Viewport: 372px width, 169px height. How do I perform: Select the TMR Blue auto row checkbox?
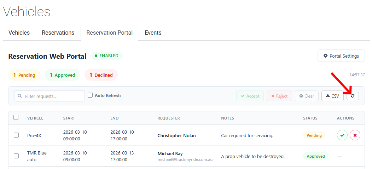tap(16, 156)
